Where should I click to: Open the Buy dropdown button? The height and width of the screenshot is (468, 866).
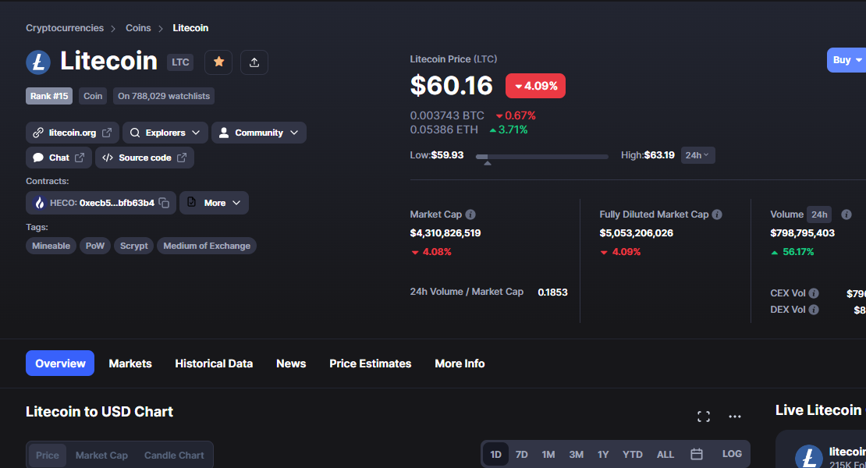(x=846, y=60)
